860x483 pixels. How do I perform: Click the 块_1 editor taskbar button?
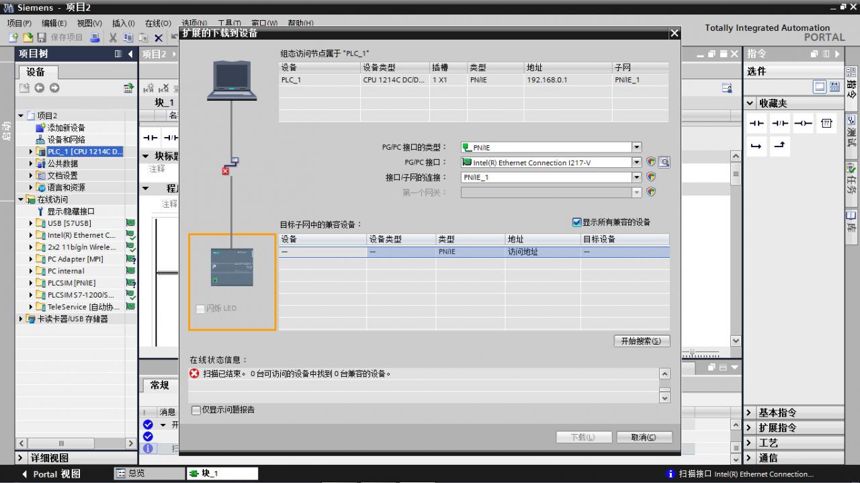tap(222, 474)
